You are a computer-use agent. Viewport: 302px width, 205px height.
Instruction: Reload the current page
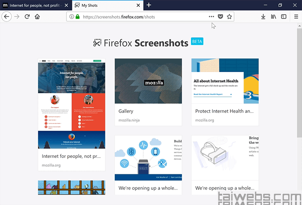click(x=27, y=17)
